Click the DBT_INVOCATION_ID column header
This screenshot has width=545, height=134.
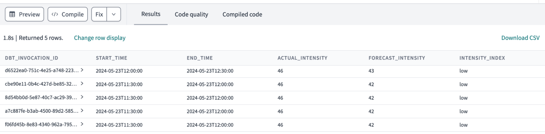point(31,58)
